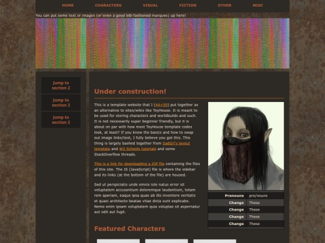Viewport: 325px width, 243px height.
Task: Select the 'Under construction!' heading
Action: (x=130, y=91)
